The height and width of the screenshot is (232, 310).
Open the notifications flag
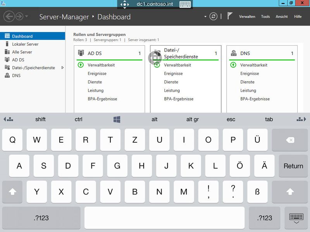[229, 16]
